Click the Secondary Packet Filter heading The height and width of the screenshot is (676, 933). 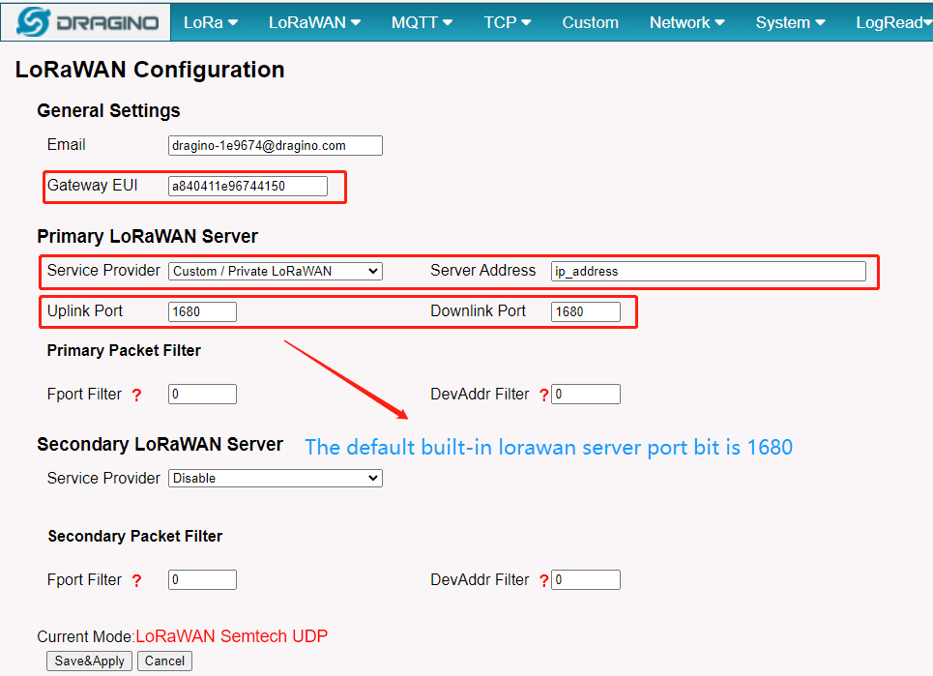pos(135,536)
